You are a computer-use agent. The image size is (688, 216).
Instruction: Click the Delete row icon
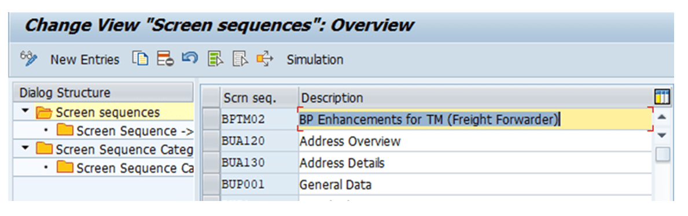click(165, 59)
